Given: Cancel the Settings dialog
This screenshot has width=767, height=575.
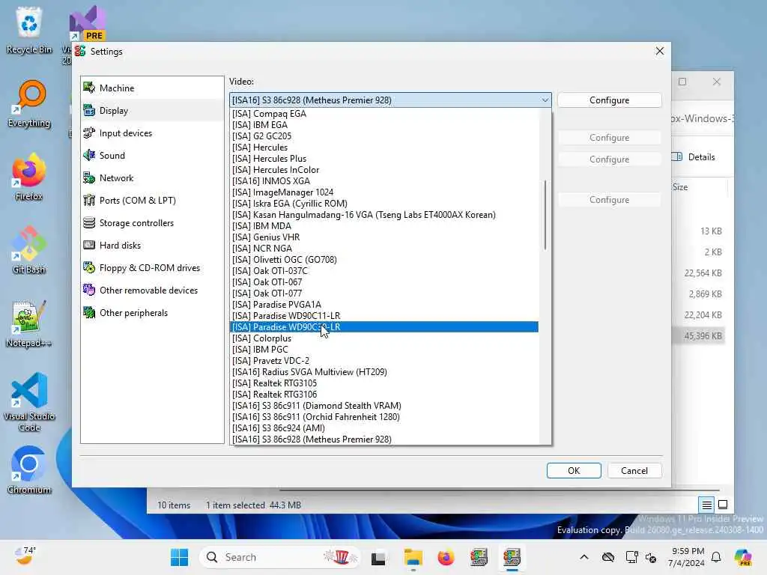Looking at the screenshot, I should [x=634, y=470].
